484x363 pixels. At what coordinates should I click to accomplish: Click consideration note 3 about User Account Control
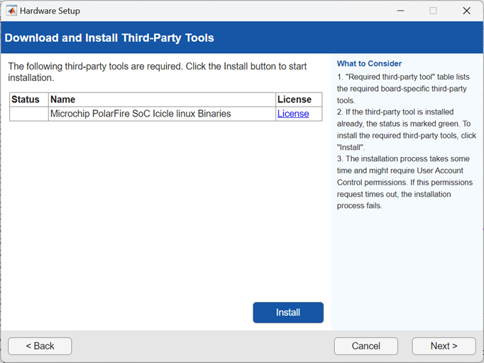tap(403, 182)
